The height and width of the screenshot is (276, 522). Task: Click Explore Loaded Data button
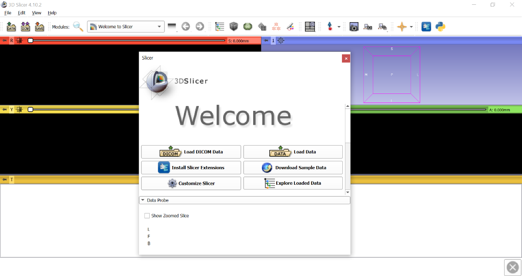pos(293,183)
